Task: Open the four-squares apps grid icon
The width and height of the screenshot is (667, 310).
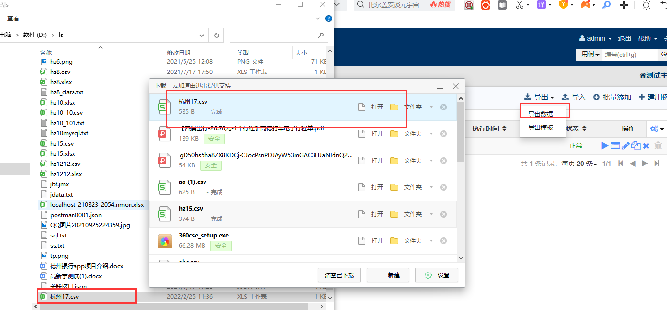Action: click(x=624, y=5)
